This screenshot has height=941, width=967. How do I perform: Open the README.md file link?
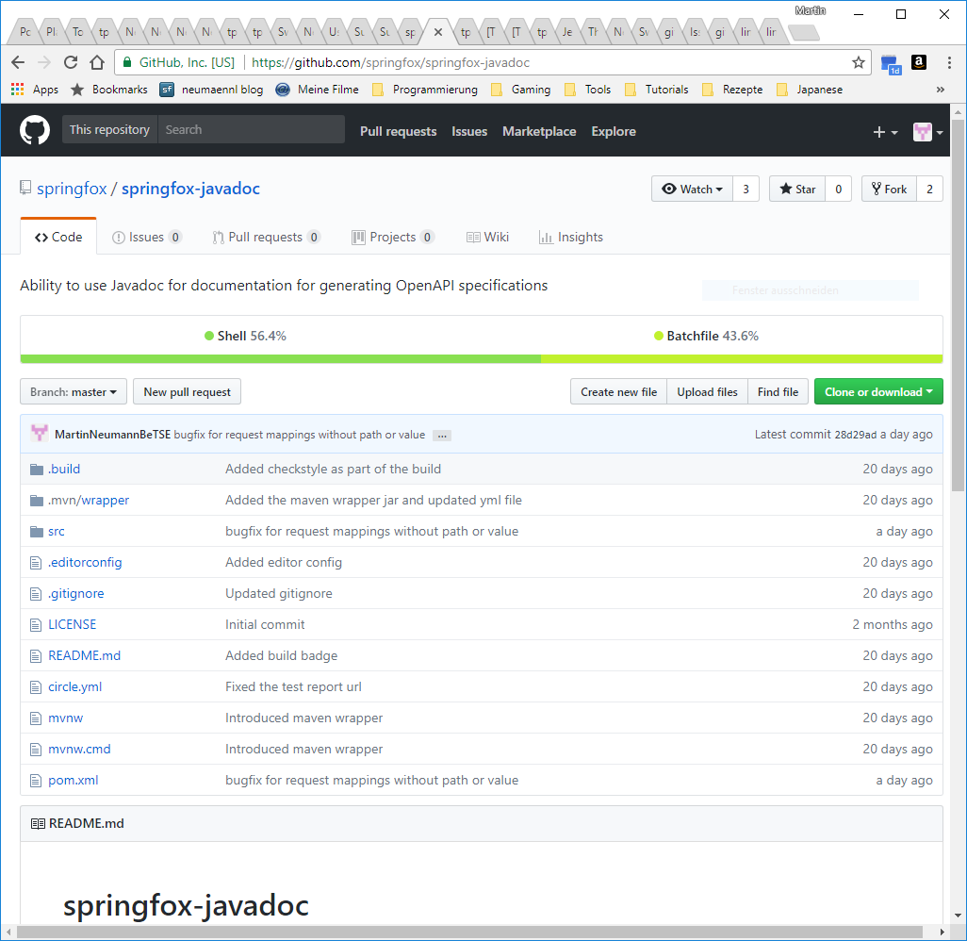point(84,654)
